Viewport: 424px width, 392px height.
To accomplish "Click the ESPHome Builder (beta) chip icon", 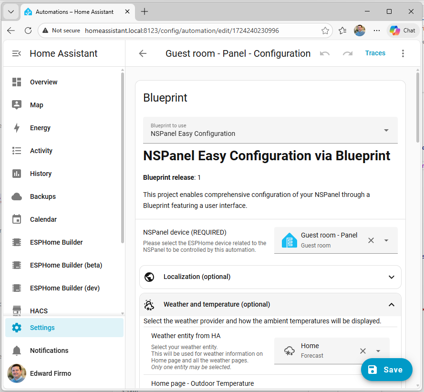I will coord(17,265).
